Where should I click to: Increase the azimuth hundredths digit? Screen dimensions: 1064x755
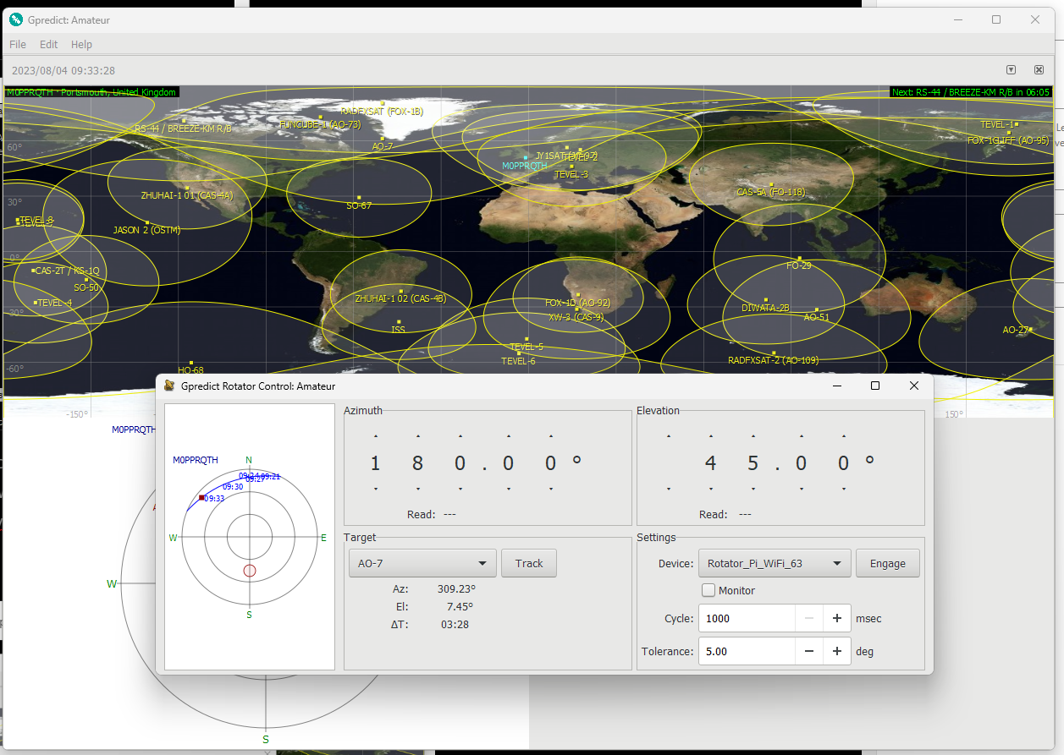pos(551,436)
